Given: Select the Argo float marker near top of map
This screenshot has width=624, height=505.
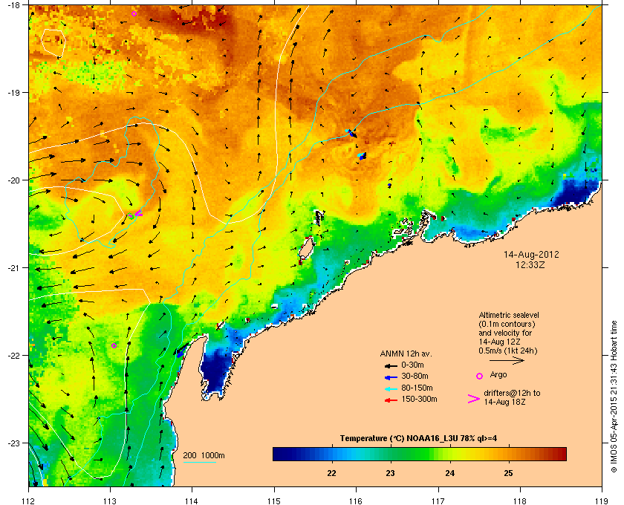Looking at the screenshot, I should pos(134,13).
